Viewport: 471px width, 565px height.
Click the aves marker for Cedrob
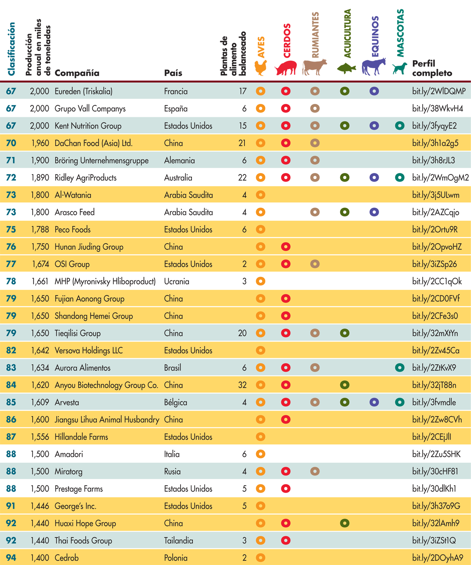point(261,558)
